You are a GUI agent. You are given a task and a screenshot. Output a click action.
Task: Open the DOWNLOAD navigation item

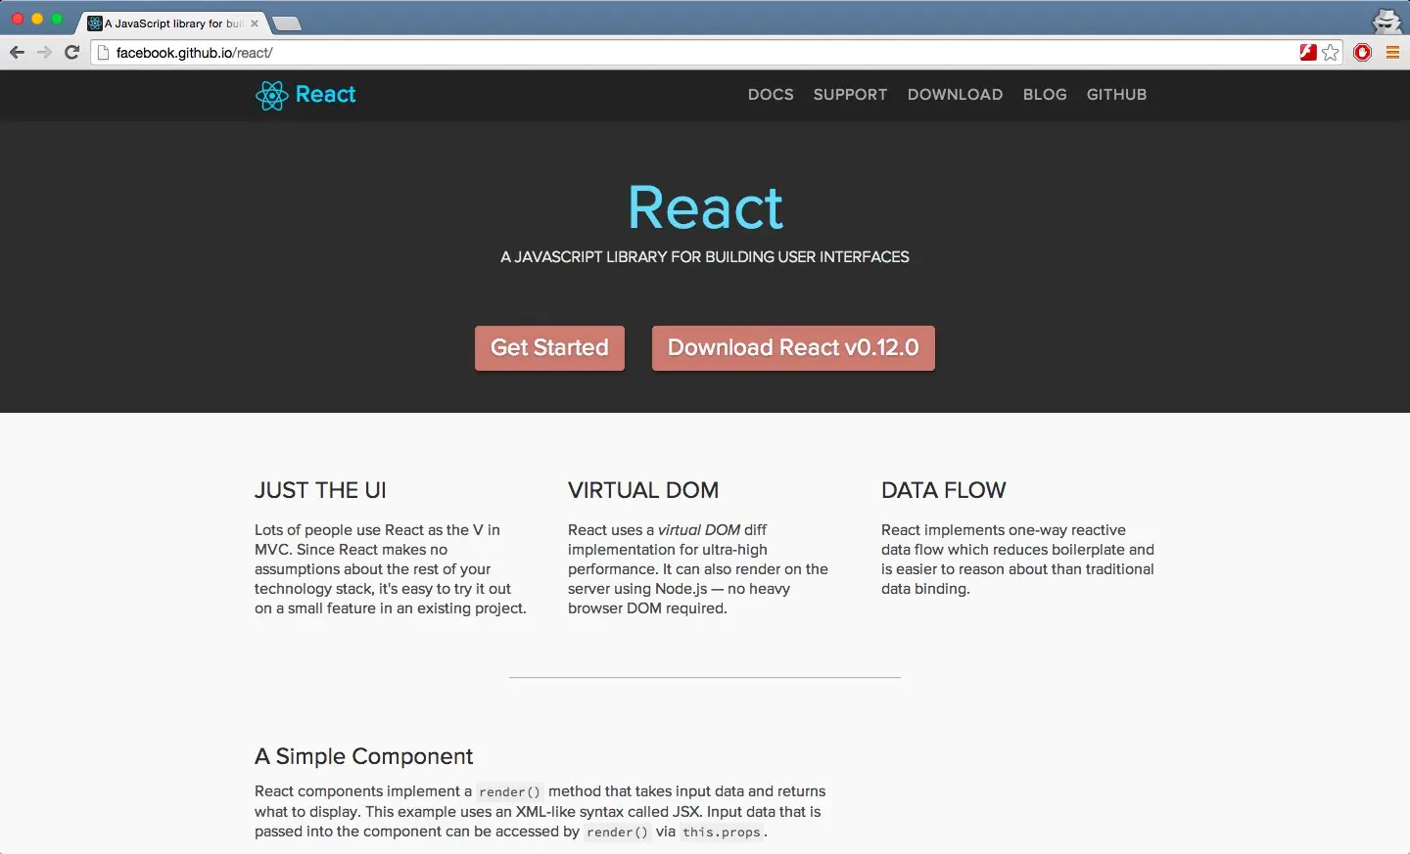pos(955,95)
